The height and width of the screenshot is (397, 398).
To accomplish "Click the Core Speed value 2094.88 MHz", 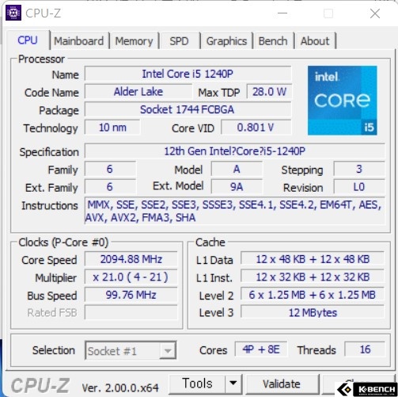I will point(131,259).
